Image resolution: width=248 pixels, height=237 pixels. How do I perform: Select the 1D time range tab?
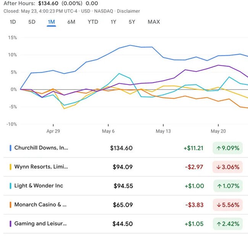13,22
